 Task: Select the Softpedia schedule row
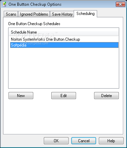tap(64, 45)
